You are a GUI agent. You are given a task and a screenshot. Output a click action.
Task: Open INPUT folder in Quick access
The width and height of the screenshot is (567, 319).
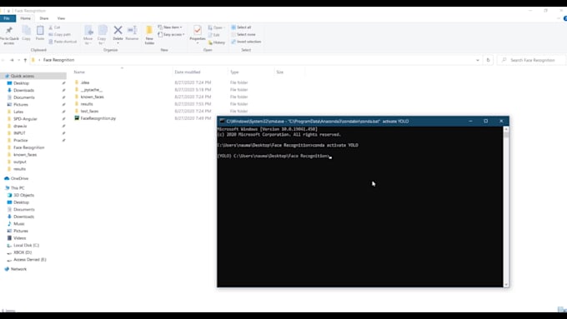pos(19,133)
